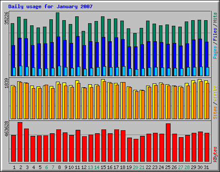Select green weekend day label 20
The height and width of the screenshot is (172, 220).
(x=135, y=167)
